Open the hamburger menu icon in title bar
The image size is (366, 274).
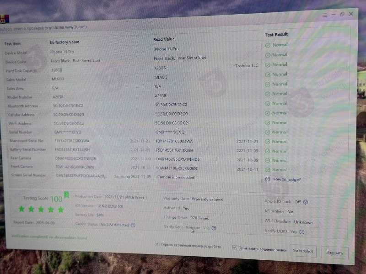pos(324,15)
